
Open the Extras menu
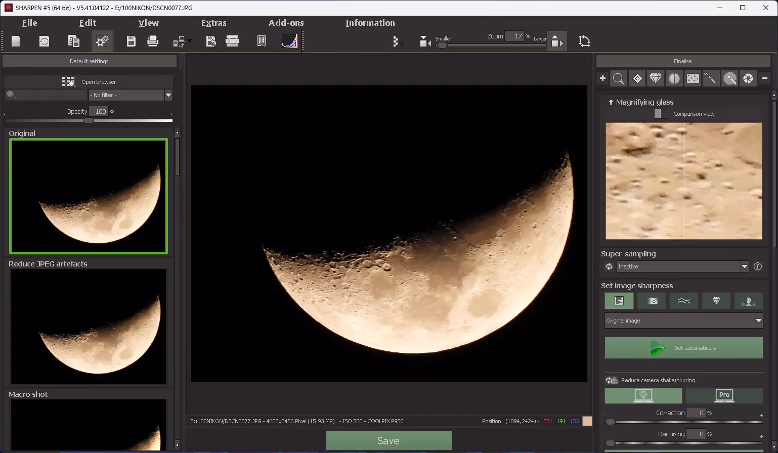point(213,23)
